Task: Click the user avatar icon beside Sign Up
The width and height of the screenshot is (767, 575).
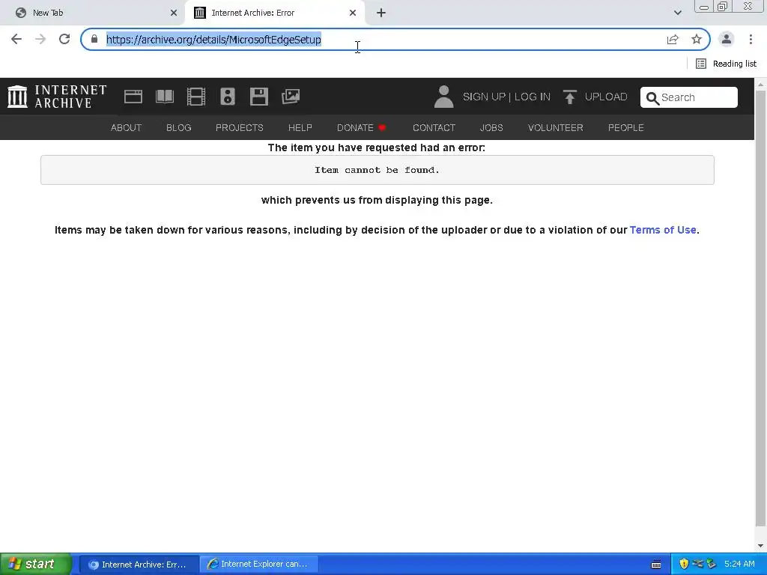Action: 443,97
